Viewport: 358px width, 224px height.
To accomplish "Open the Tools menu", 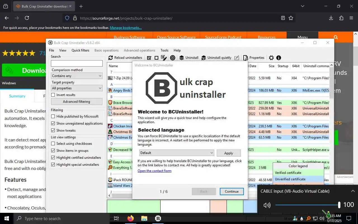I will [x=164, y=50].
